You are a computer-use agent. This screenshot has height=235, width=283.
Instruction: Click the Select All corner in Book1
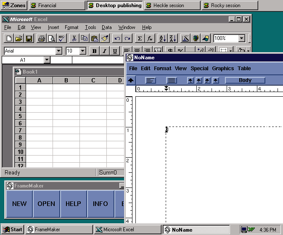[x=21, y=80]
